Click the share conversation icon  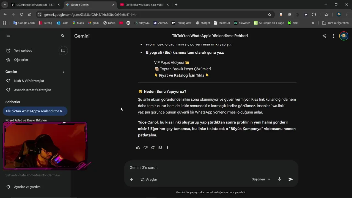click(x=324, y=36)
